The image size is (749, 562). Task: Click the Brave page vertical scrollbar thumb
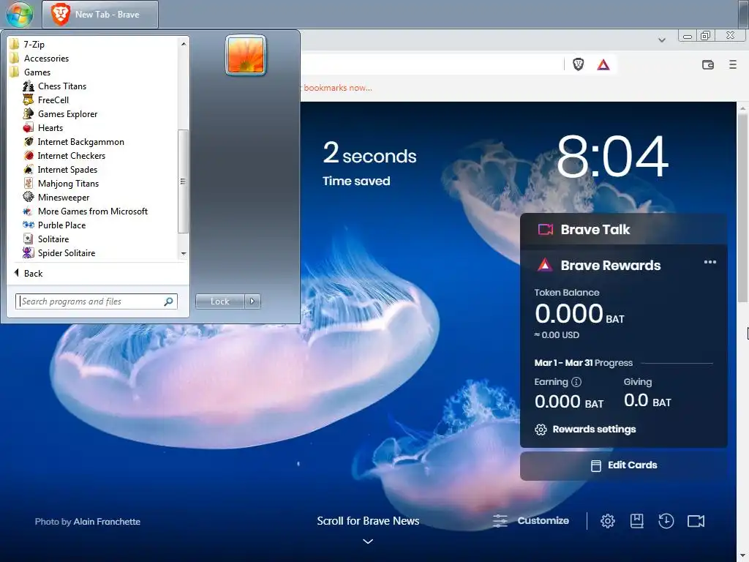point(742,208)
